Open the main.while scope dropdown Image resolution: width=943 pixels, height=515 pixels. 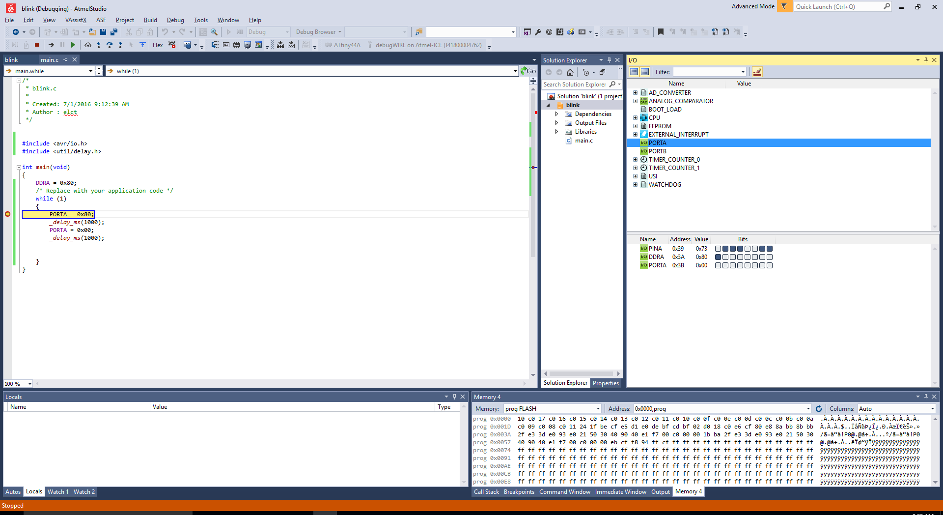[x=90, y=71]
